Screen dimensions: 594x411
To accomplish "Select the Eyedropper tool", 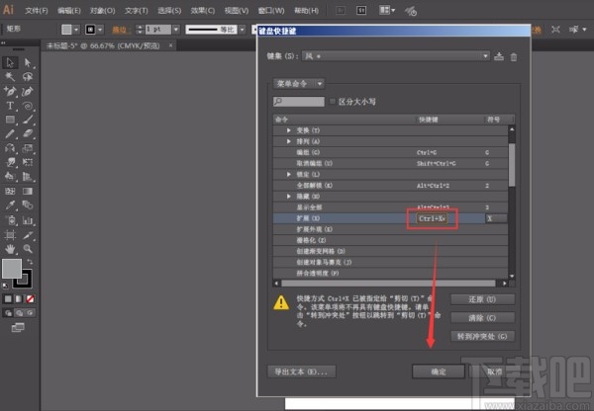I will pyautogui.click(x=10, y=205).
